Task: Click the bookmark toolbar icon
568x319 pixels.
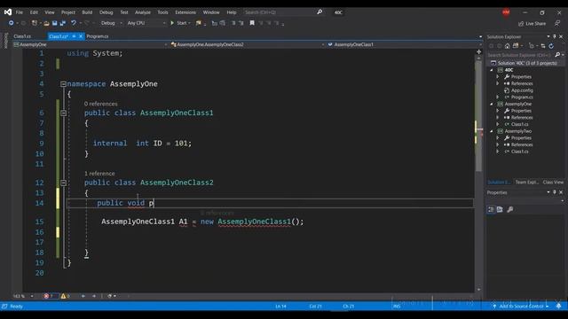Action: point(252,23)
